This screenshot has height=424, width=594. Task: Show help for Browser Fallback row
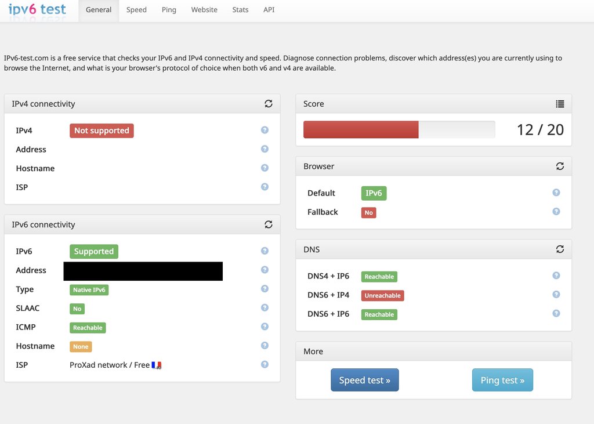556,212
